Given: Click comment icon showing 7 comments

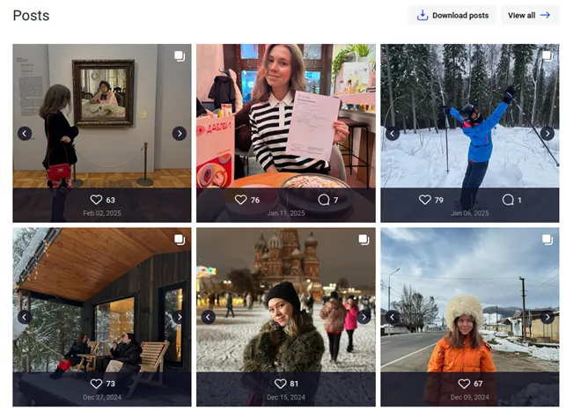Looking at the screenshot, I should click(323, 200).
